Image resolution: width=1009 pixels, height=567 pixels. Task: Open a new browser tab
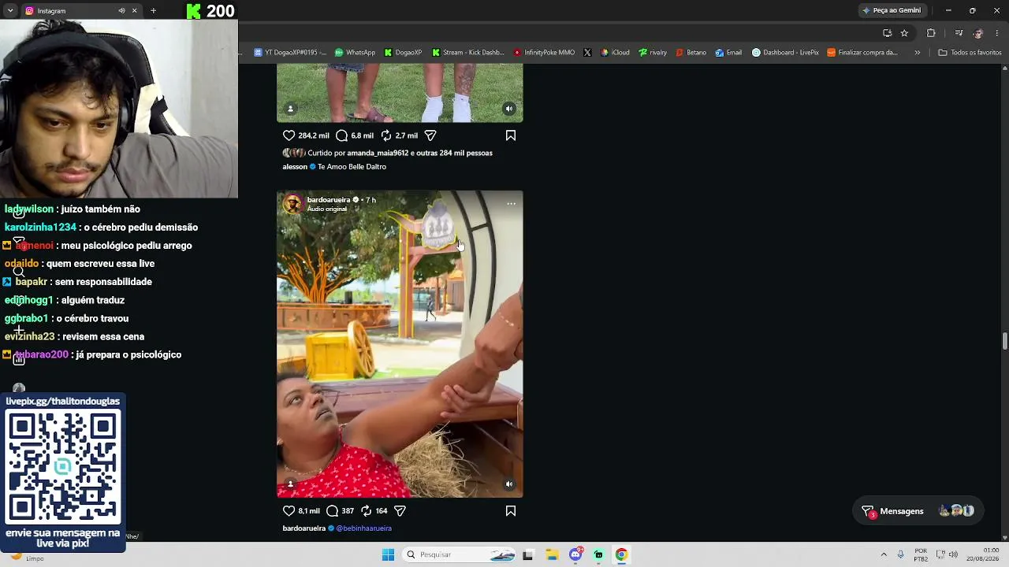[153, 11]
